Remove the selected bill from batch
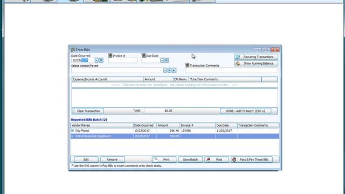 point(112,160)
